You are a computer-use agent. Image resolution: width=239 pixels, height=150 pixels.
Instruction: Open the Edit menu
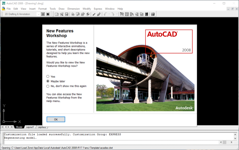click(15, 9)
